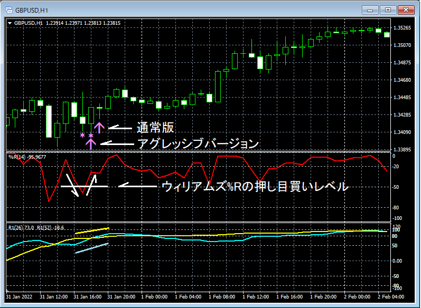Click the ウィリアムズ%Rの押し目買いレベル annotation text
The image size is (421, 308).
pyautogui.click(x=255, y=186)
